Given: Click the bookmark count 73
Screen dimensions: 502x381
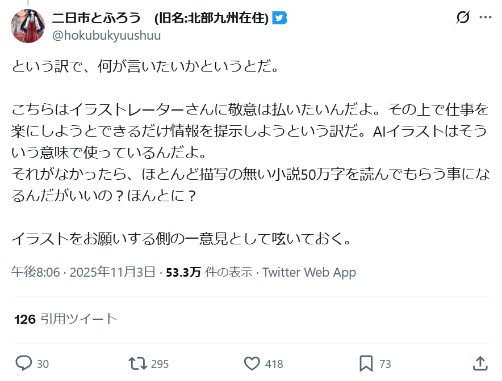Looking at the screenshot, I should click(385, 364).
